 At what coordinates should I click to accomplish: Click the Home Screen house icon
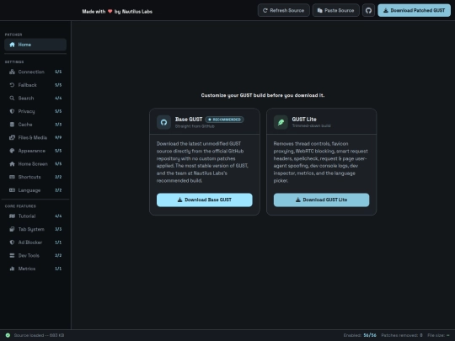[x=12, y=164]
